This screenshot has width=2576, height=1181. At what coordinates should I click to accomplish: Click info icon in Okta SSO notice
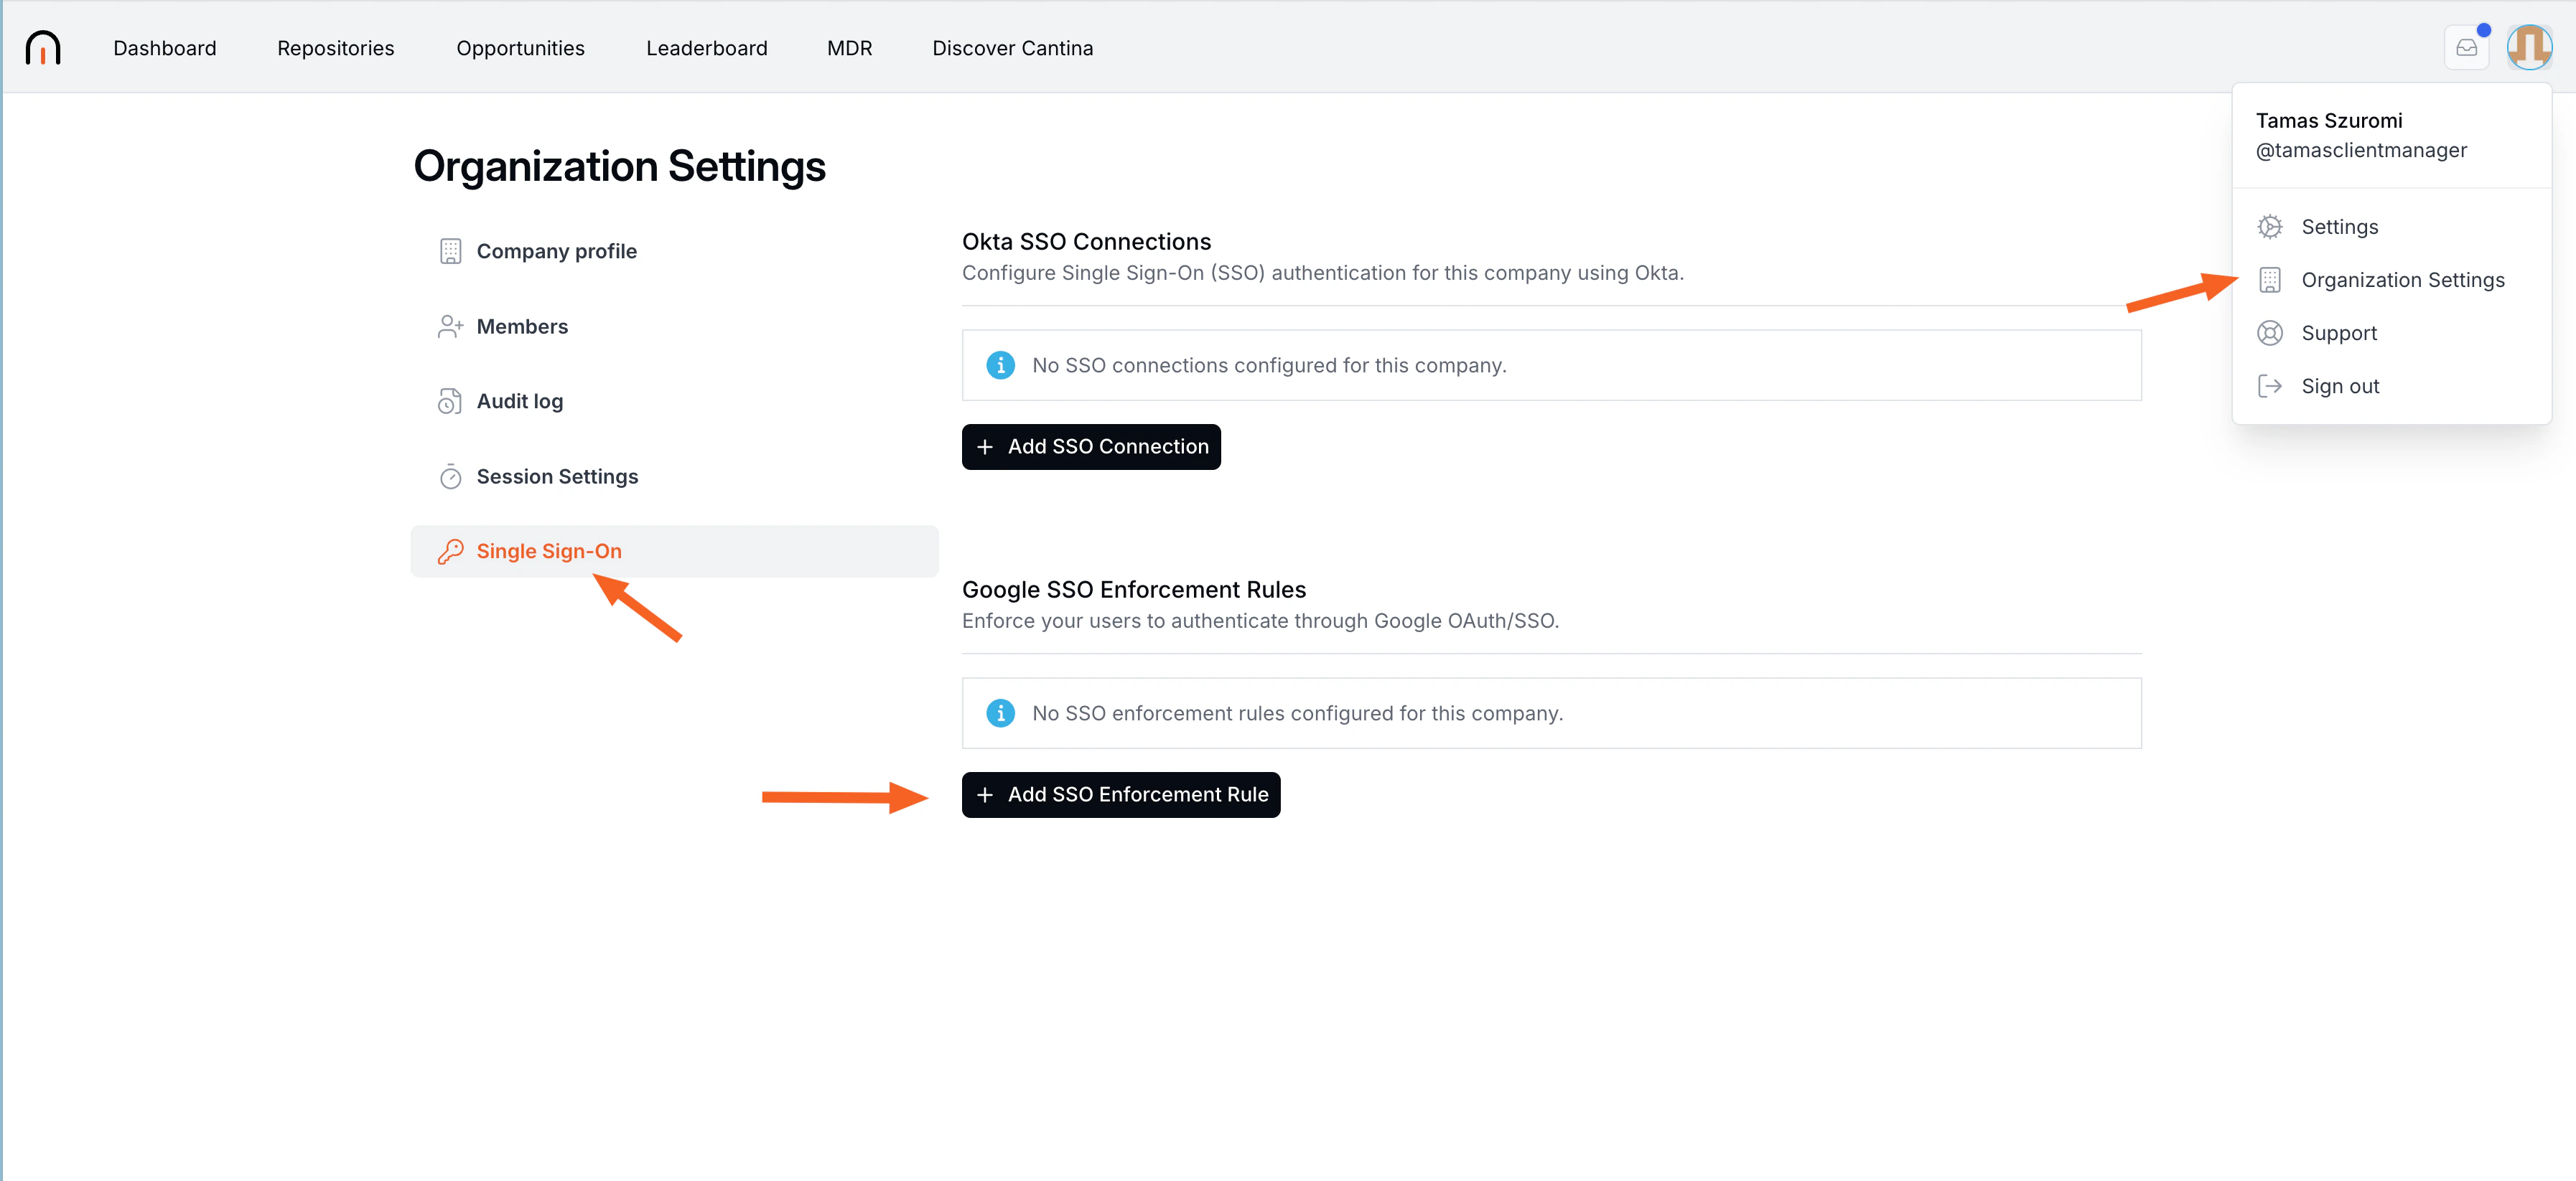click(1000, 366)
